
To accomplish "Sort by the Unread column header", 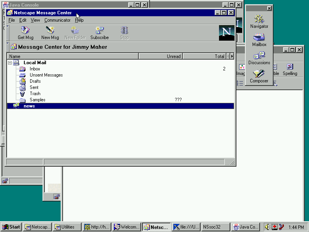I will coord(161,56).
